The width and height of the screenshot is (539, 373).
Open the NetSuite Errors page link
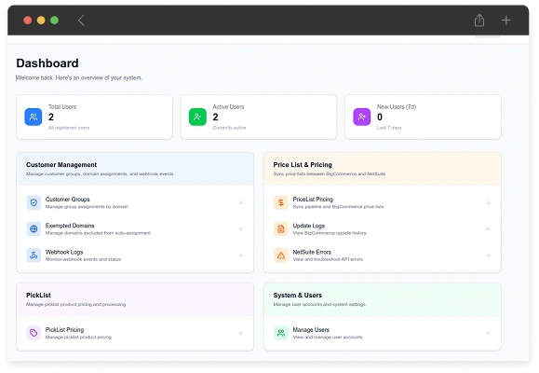click(x=383, y=256)
